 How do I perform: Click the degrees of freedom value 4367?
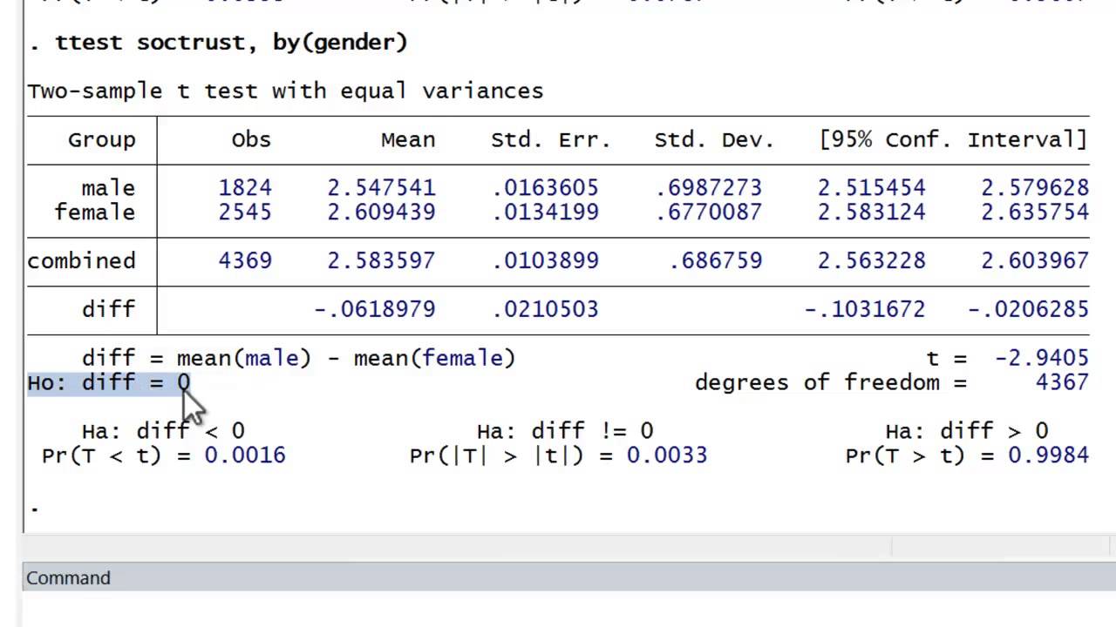coord(1062,382)
